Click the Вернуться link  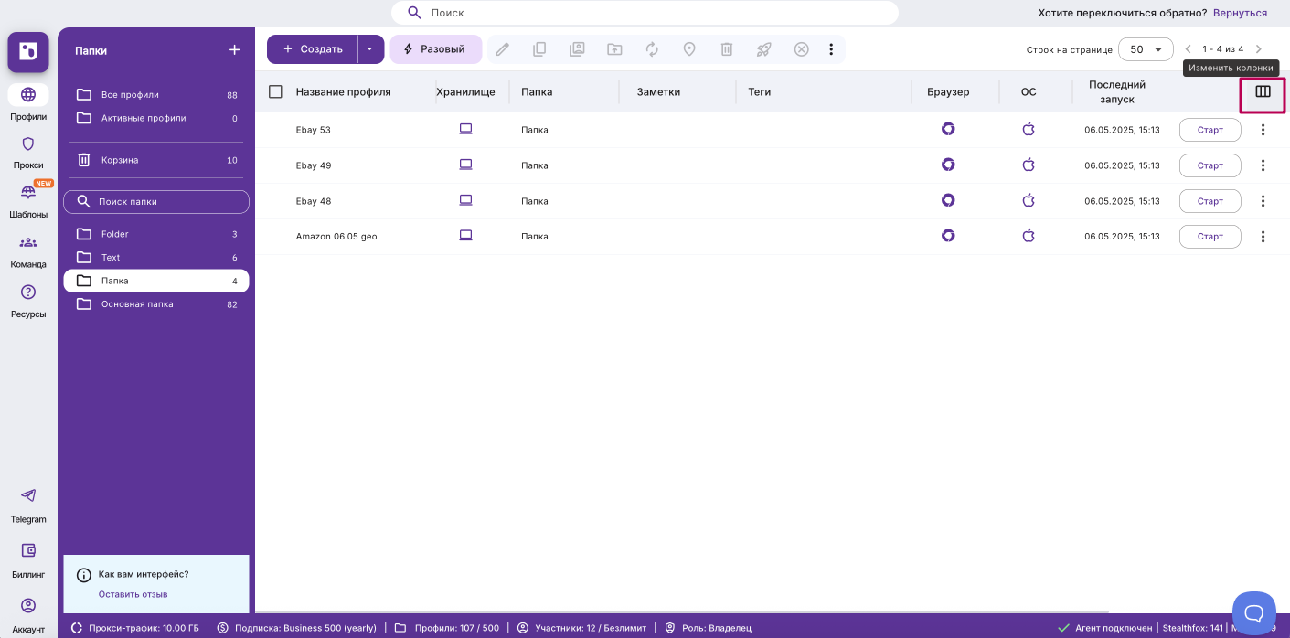pyautogui.click(x=1240, y=13)
